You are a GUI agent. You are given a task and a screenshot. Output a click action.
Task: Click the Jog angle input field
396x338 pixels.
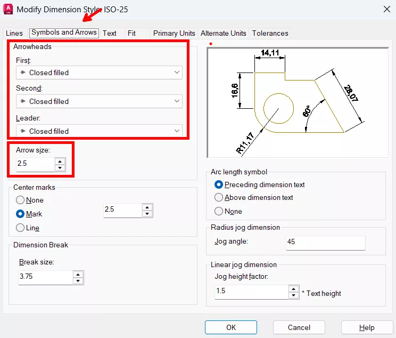pyautogui.click(x=325, y=243)
